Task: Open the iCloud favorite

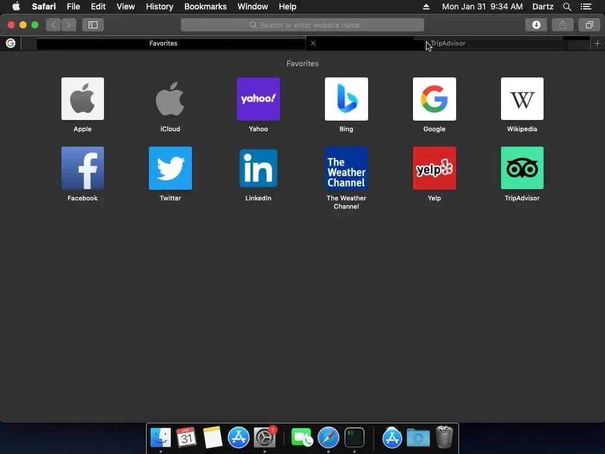Action: click(170, 99)
